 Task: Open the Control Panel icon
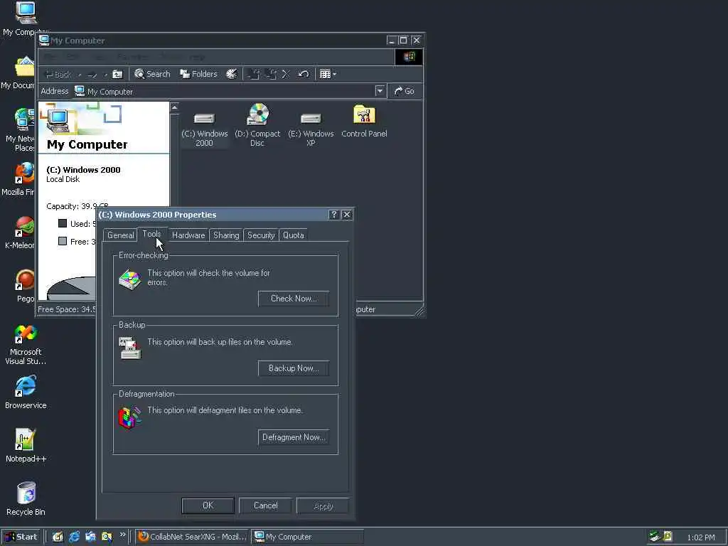click(x=364, y=122)
